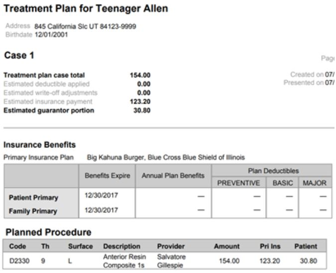The height and width of the screenshot is (273, 336).
Task: Click the Benefits Expire column header
Action: [107, 176]
